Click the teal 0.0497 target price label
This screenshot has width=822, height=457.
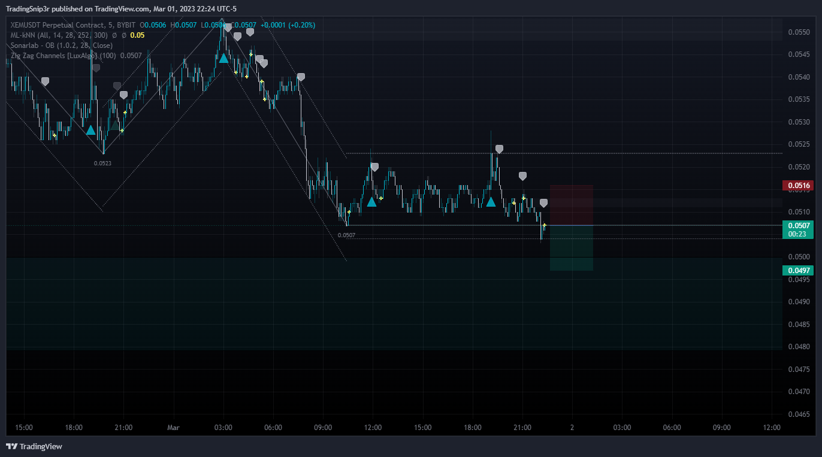coord(799,271)
